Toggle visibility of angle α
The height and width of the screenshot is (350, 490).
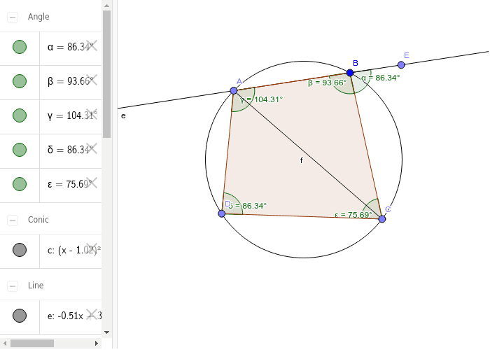[20, 47]
